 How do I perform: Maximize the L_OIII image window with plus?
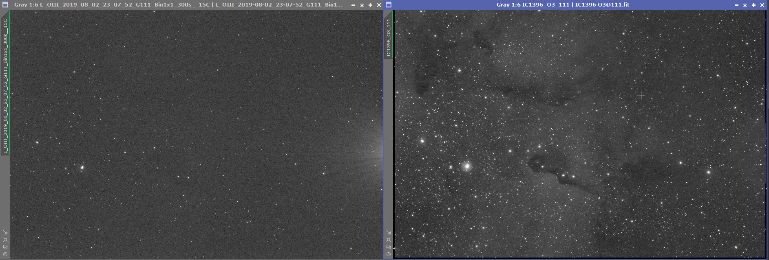click(x=370, y=5)
